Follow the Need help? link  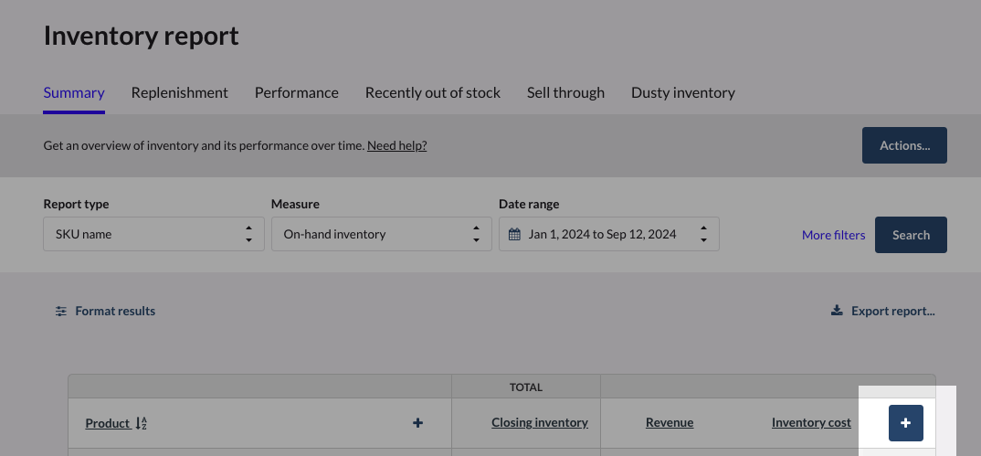397,145
